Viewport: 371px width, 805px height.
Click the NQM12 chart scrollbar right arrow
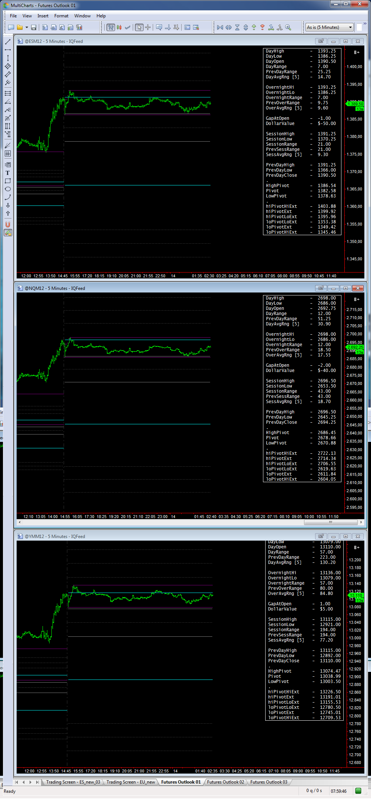[361, 522]
